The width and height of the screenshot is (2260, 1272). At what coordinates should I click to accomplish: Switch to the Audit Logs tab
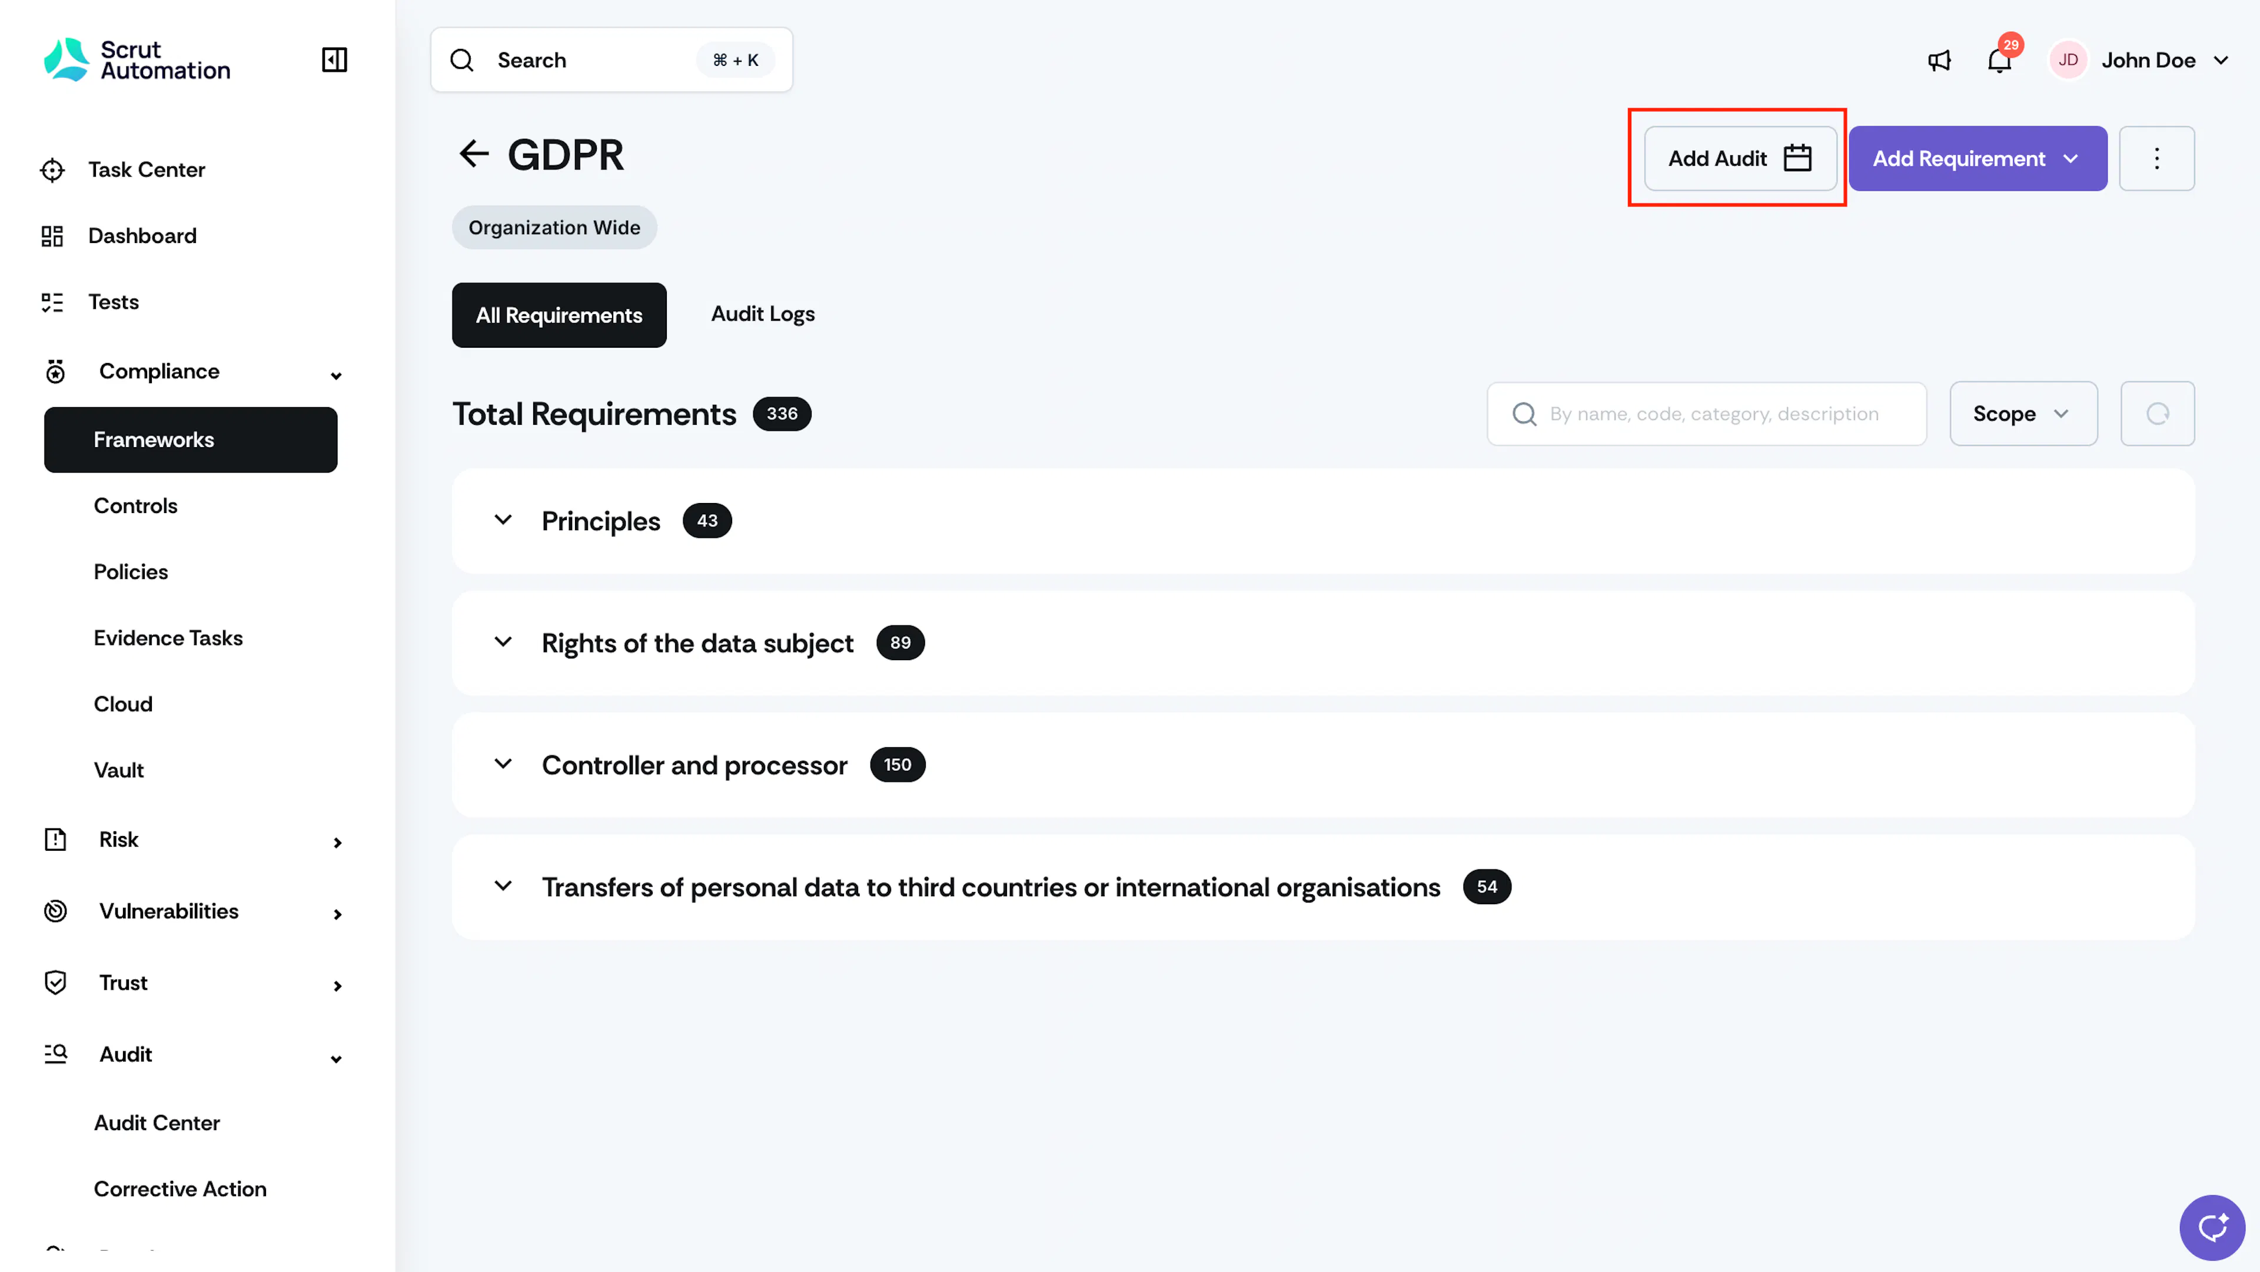coord(762,314)
